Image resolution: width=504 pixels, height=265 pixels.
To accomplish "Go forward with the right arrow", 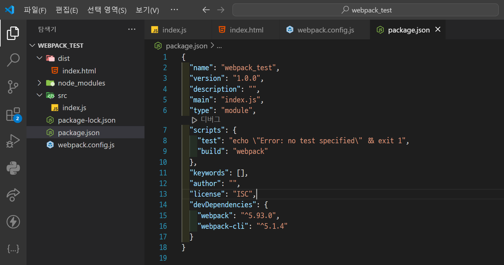I will point(221,10).
